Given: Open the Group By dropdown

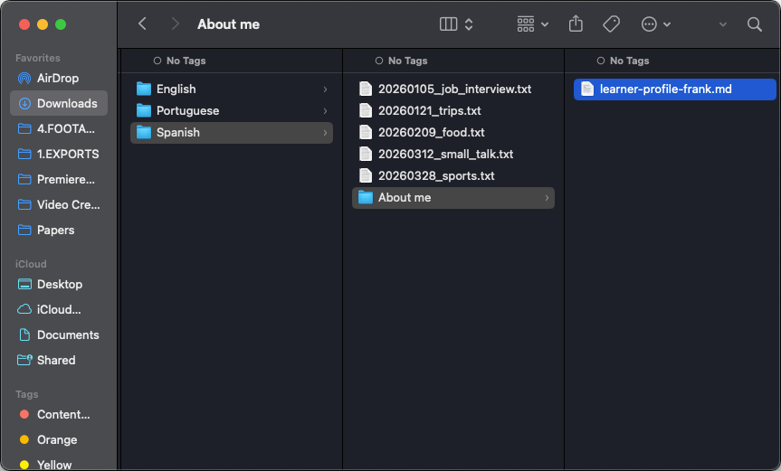Looking at the screenshot, I should (532, 24).
